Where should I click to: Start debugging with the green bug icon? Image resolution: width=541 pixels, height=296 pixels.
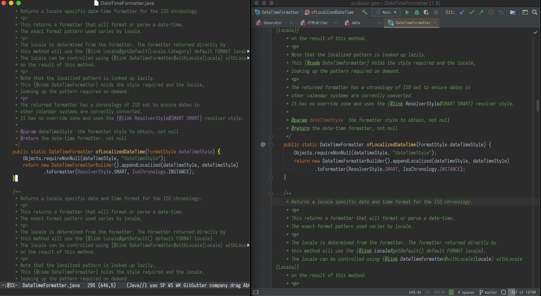tap(417, 13)
